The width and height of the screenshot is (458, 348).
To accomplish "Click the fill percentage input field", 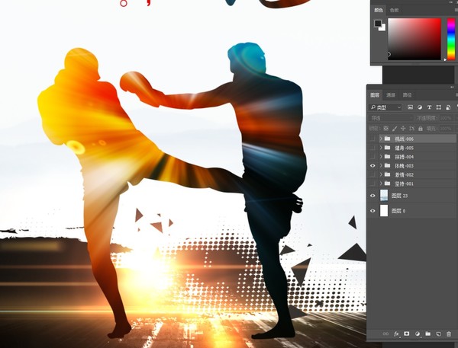I will [x=446, y=128].
